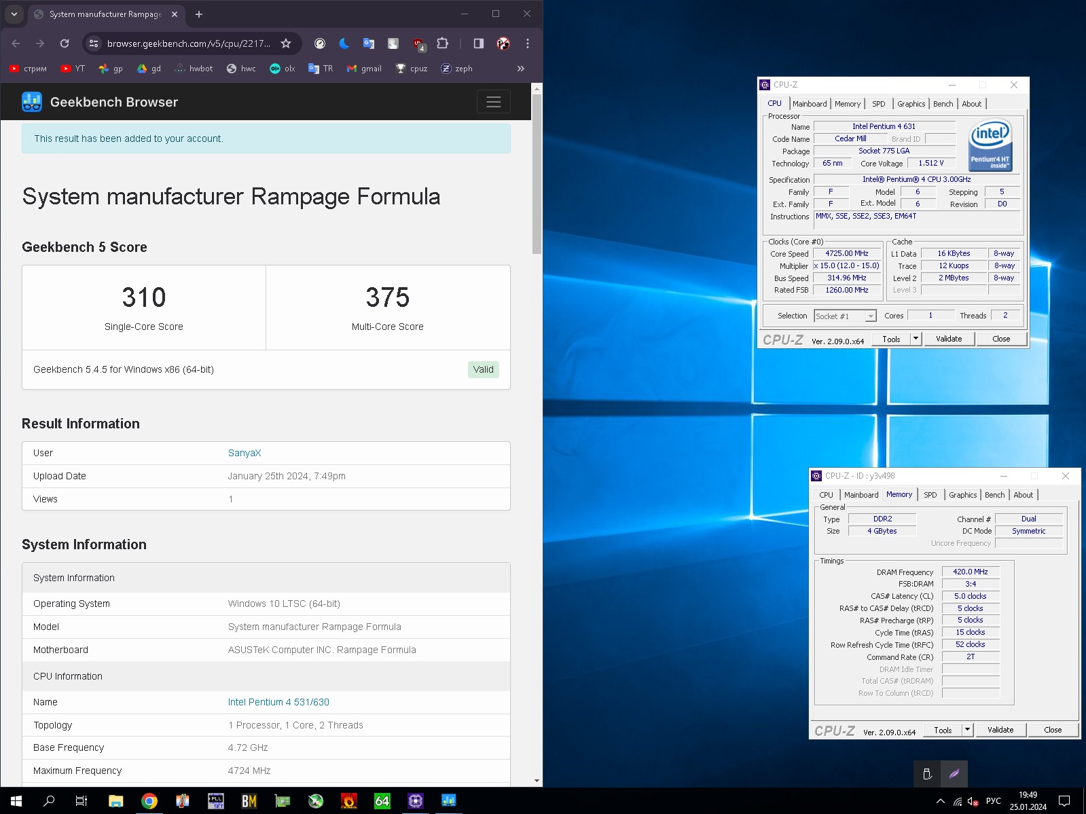Open the hwc bookmark

241,69
